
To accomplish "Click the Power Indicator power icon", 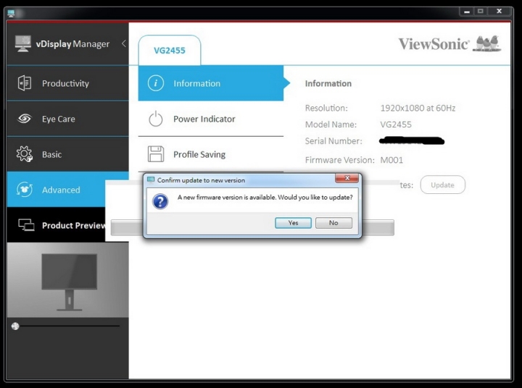I will 155,119.
